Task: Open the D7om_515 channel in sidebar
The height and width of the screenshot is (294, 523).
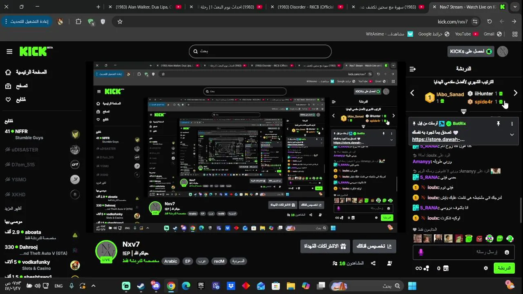Action: [x=42, y=165]
